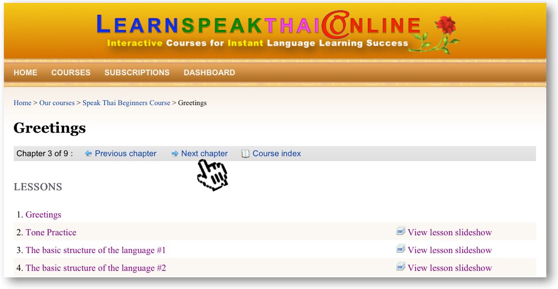The height and width of the screenshot is (289, 558).
Task: View lesson slideshow for basic structure #2
Action: point(450,268)
